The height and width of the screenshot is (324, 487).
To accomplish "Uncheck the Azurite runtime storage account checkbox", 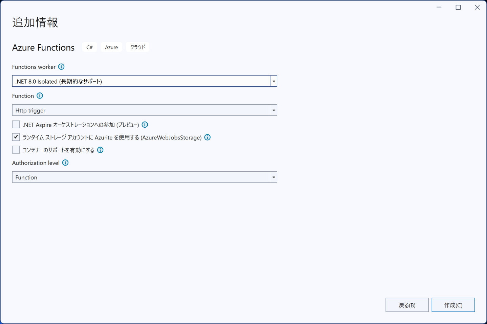I will pyautogui.click(x=16, y=137).
